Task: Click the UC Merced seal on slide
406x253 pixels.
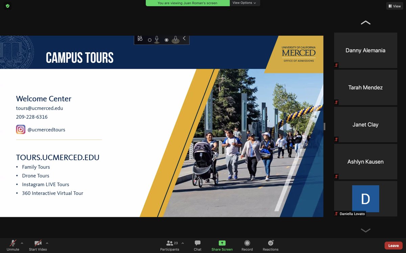Action: (x=16, y=52)
